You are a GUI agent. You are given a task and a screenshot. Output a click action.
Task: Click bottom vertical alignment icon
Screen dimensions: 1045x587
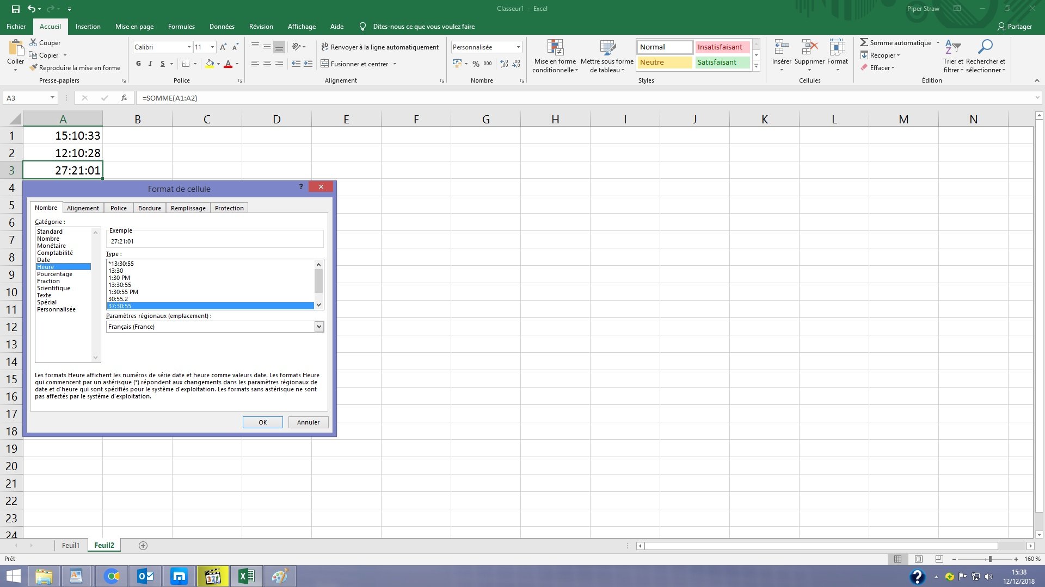(x=279, y=47)
